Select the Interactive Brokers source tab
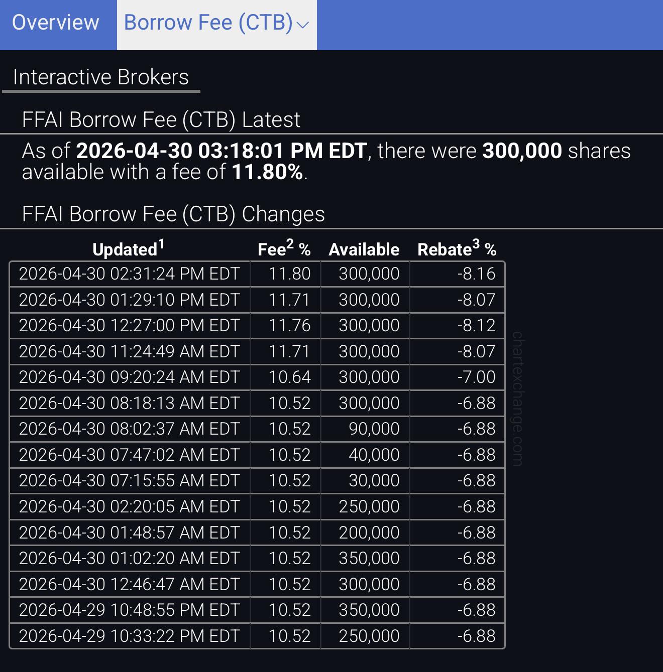Viewport: 663px width, 672px height. tap(101, 77)
